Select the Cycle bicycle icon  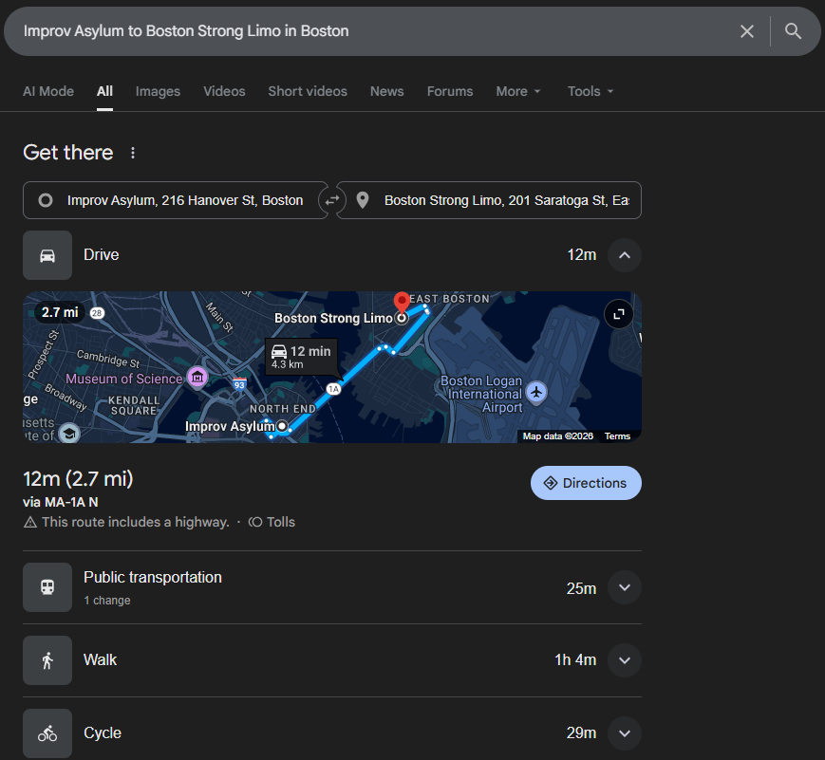pyautogui.click(x=47, y=733)
